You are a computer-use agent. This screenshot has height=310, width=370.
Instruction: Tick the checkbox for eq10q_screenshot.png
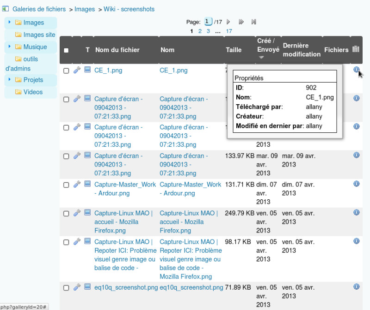tap(66, 288)
